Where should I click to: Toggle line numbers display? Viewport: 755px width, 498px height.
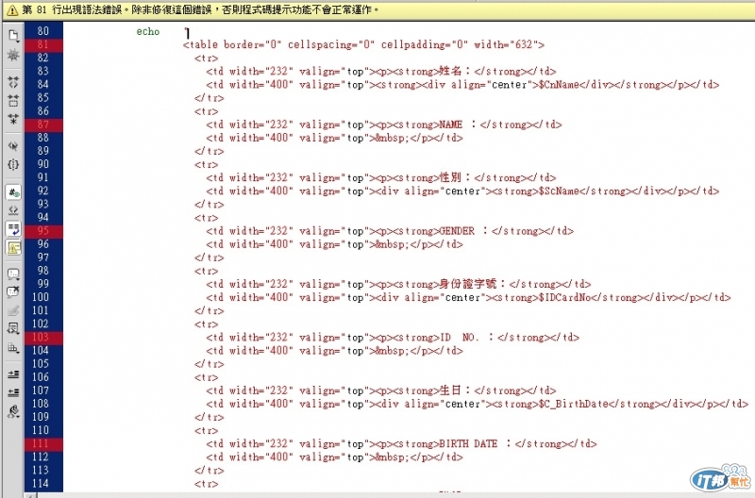pos(13,192)
